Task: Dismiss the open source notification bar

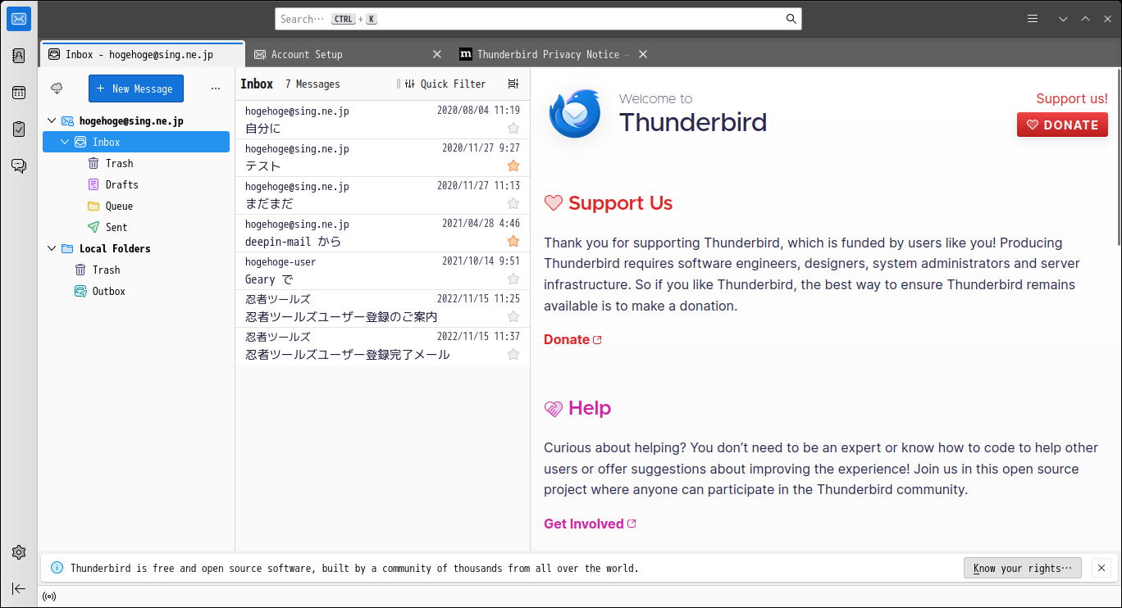Action: 1101,568
